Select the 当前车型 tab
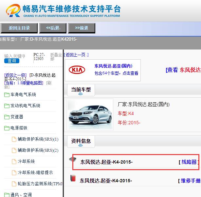The width and height of the screenshot is (201, 197). (x=81, y=90)
